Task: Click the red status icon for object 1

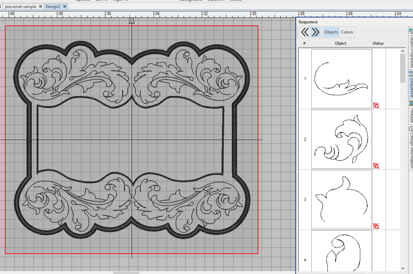Action: [376, 105]
